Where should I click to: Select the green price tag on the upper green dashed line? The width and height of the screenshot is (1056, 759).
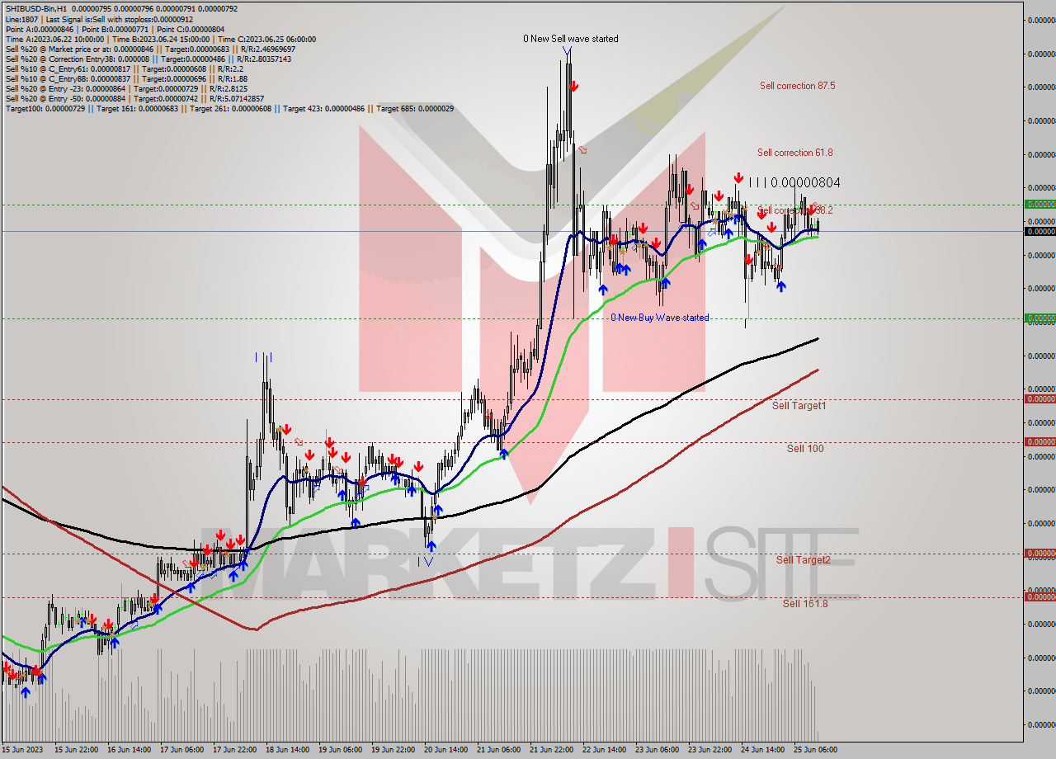point(1039,204)
